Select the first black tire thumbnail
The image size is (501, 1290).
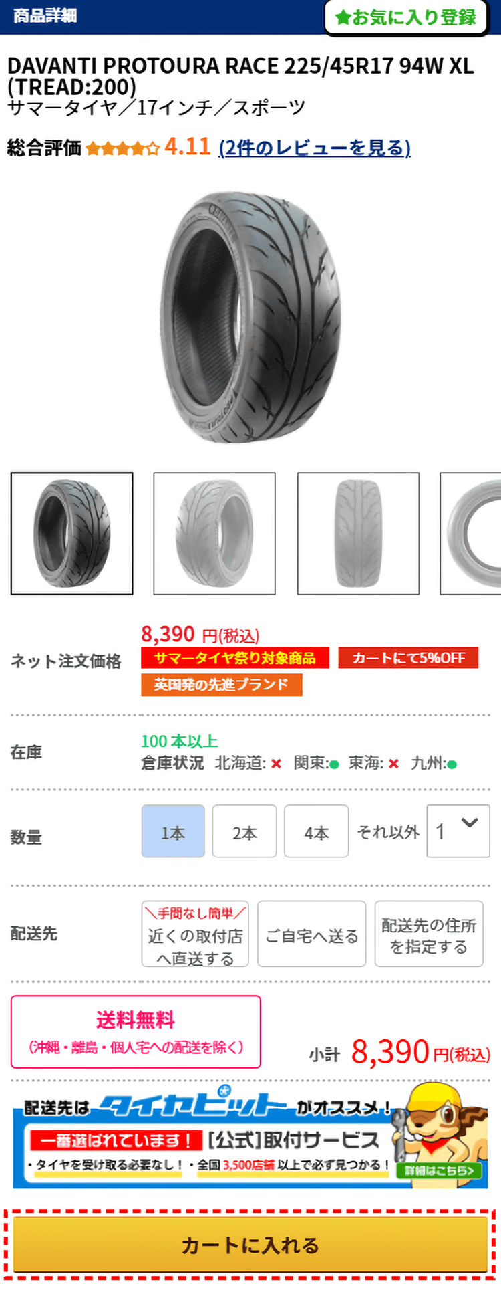tap(71, 534)
